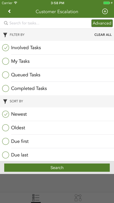Tap the plus circle add icon

point(105,11)
